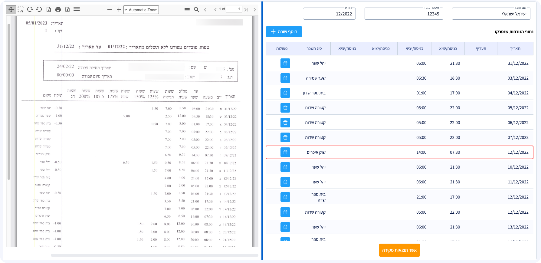
Task: Rotate the document counterclockwise
Action: point(39,9)
